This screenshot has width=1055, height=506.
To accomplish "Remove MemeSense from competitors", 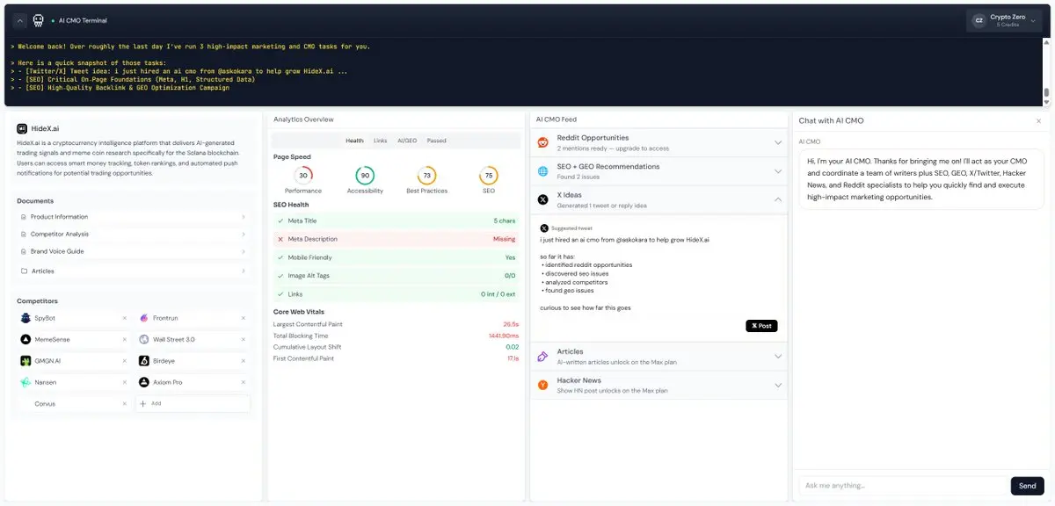I will 124,339.
